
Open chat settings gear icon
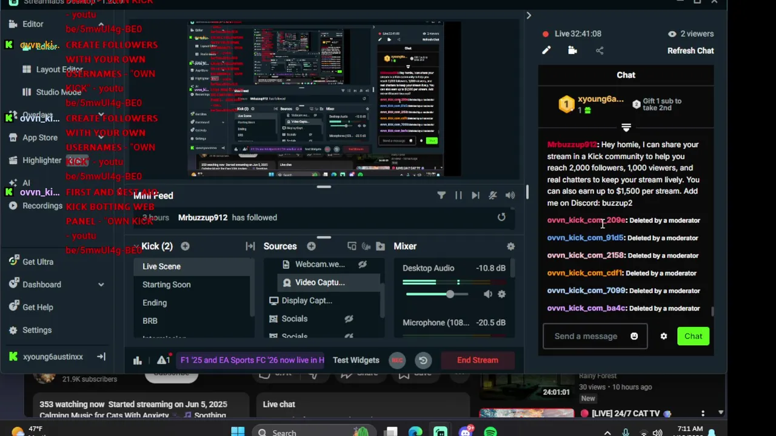(664, 336)
